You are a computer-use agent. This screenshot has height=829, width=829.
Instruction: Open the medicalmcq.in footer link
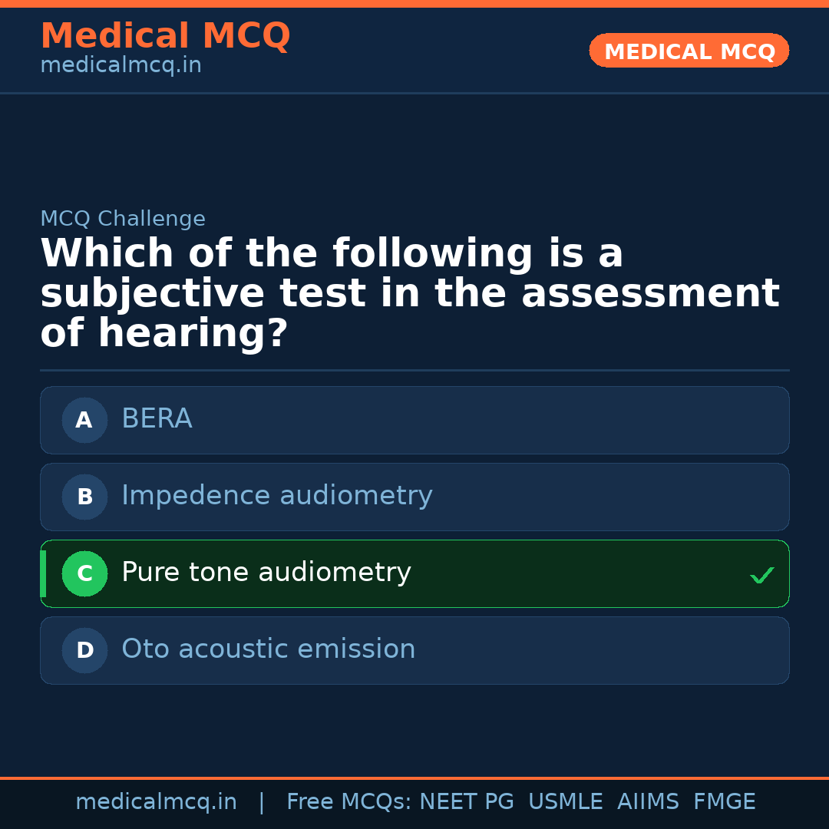coord(157,801)
